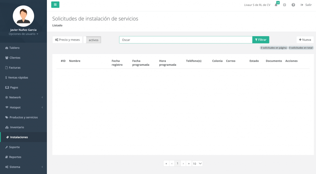Open Facturas menu entry

(x=23, y=68)
